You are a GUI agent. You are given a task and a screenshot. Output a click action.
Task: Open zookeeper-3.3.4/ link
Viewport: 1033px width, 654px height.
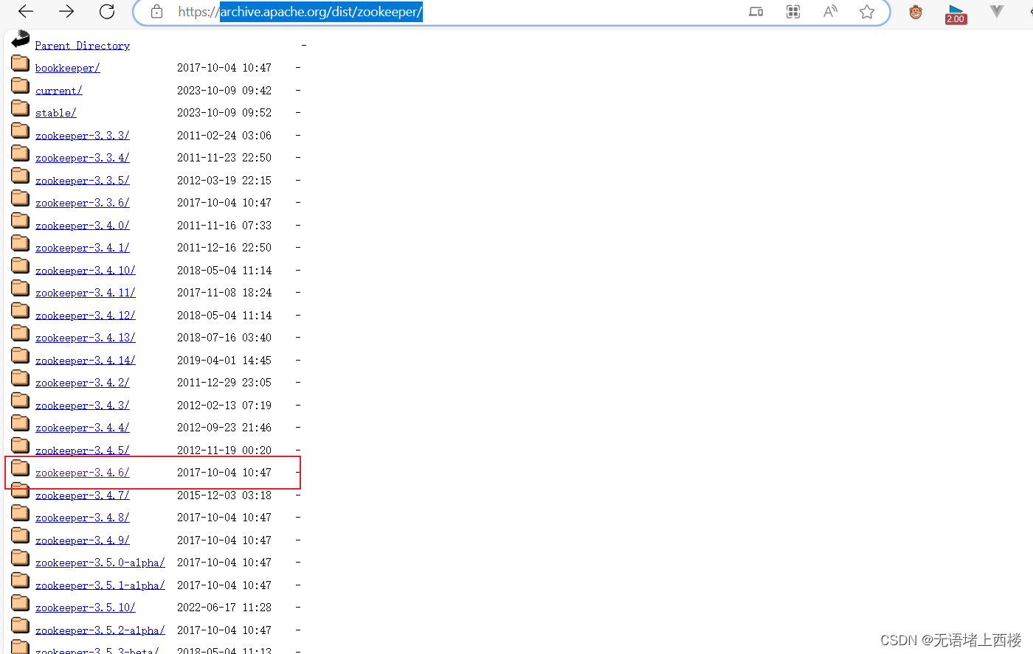(83, 158)
